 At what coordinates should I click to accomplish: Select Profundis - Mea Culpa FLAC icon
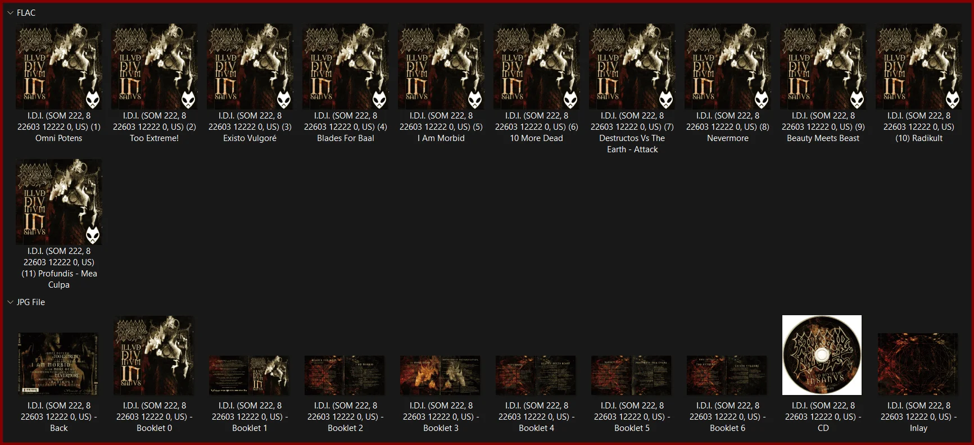coord(59,202)
